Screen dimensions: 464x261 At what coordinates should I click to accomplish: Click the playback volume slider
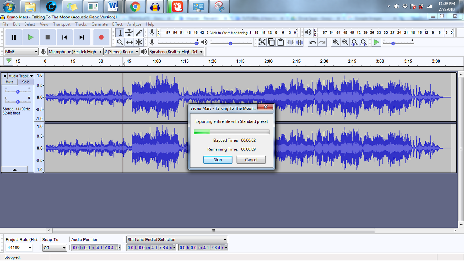[231, 43]
